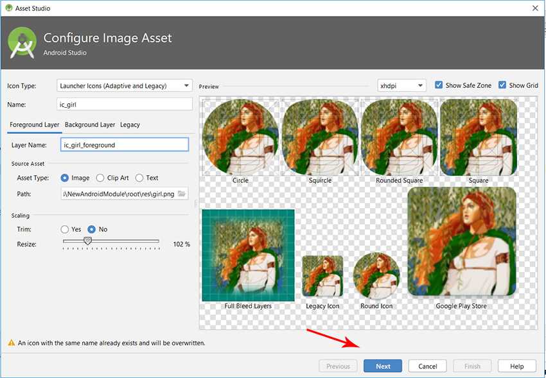Switch to the Background Layer tab
Image resolution: width=546 pixels, height=378 pixels.
(x=90, y=125)
